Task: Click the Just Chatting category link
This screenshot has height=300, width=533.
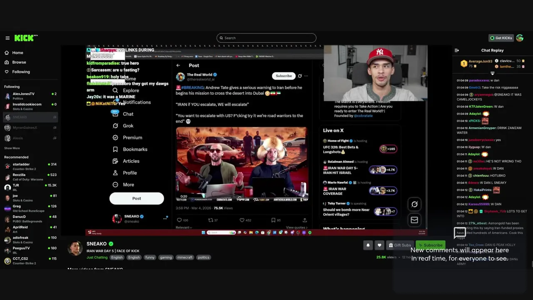Action: (x=97, y=257)
